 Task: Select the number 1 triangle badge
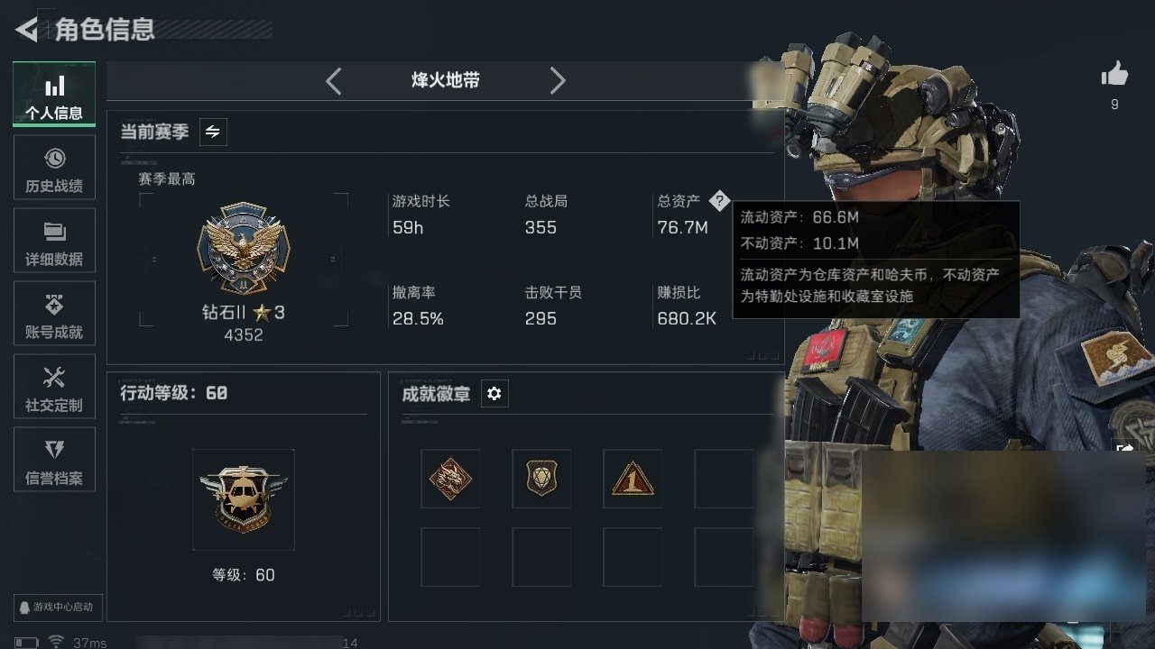point(633,479)
